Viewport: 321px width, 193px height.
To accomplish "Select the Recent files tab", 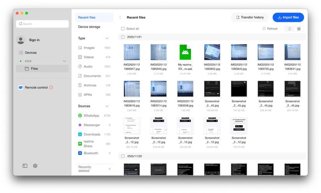I will point(87,17).
